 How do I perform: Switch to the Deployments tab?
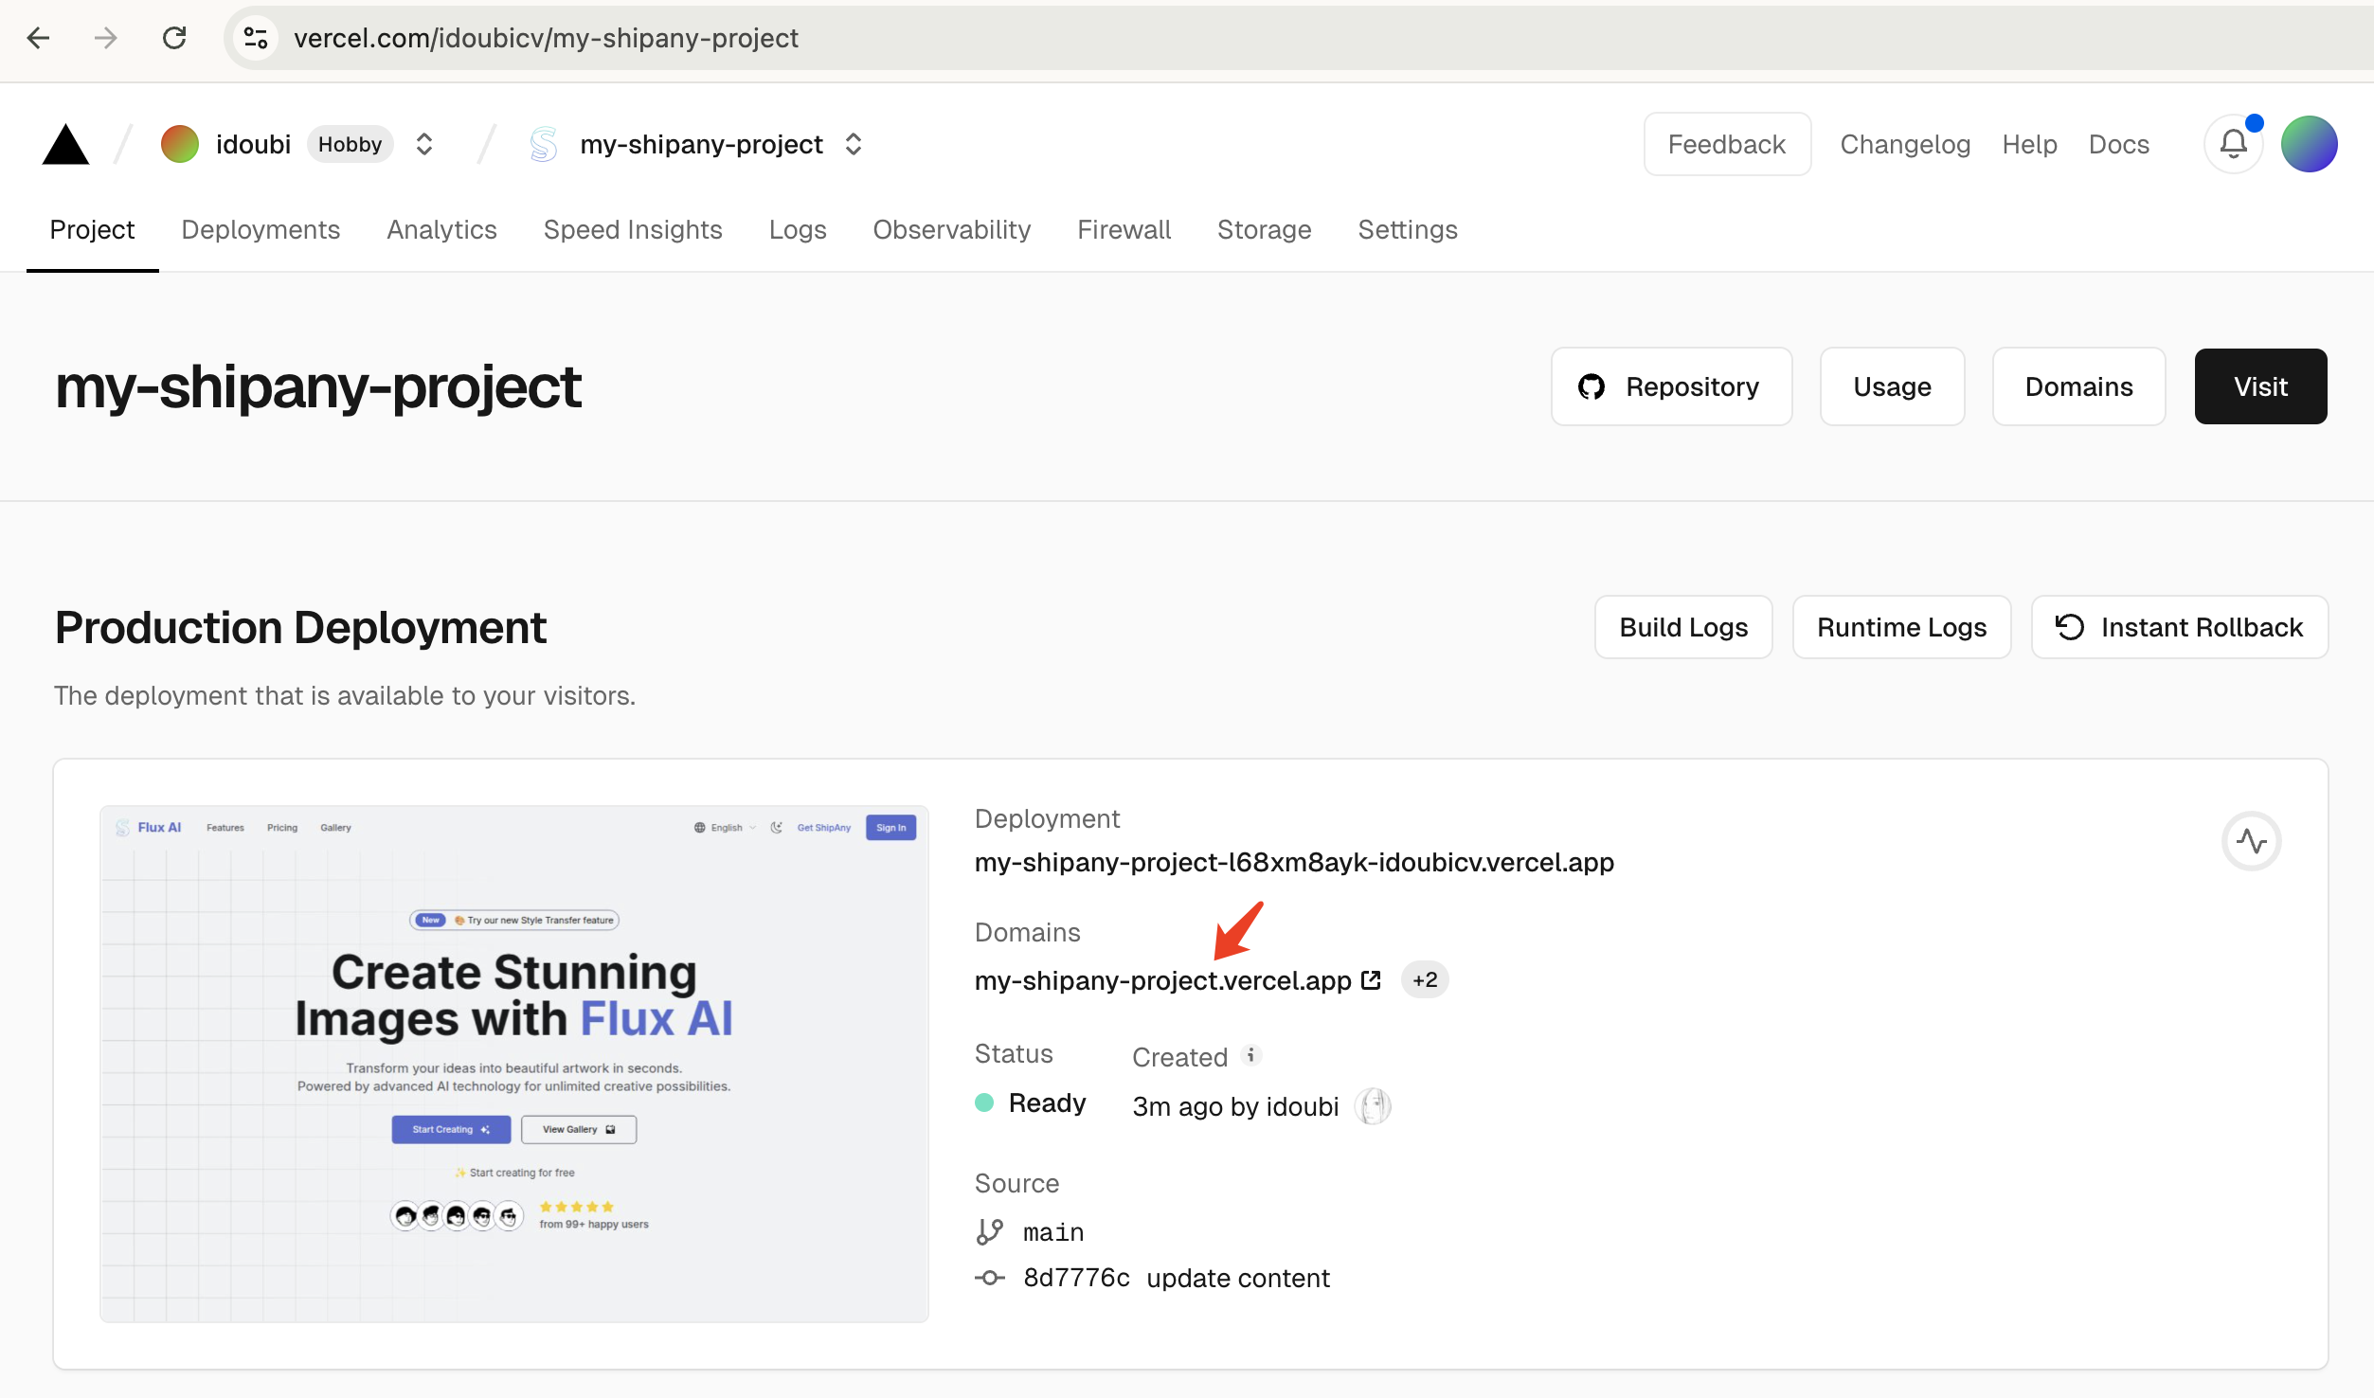(x=261, y=230)
